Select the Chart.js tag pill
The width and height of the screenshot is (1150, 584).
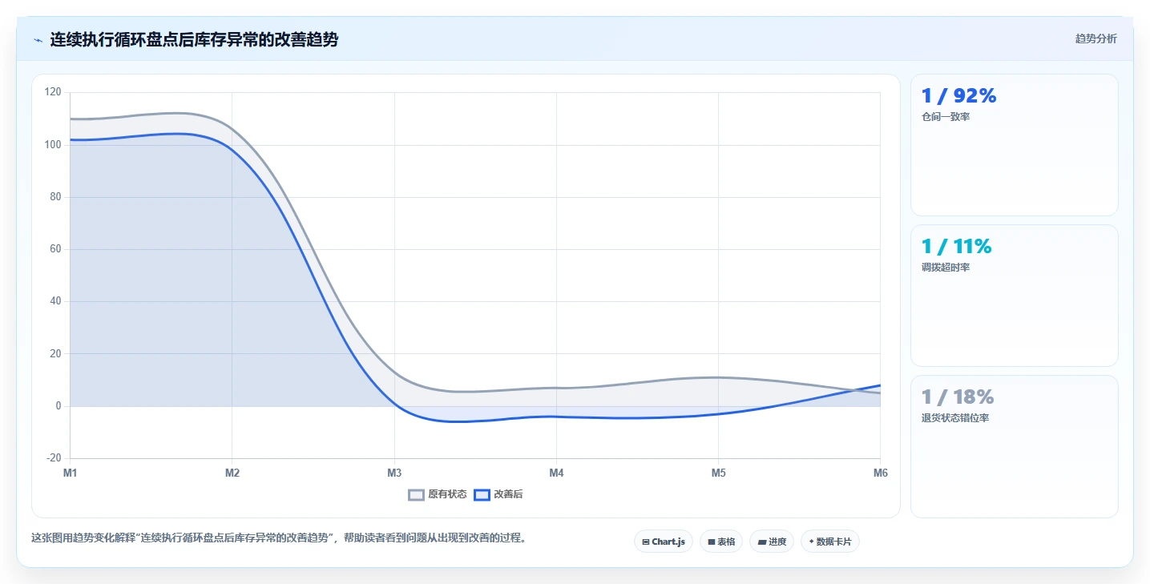(664, 542)
